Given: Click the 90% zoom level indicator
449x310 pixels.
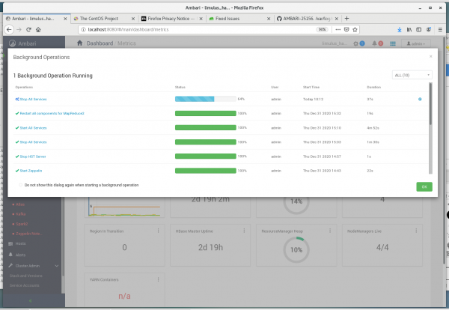Looking at the screenshot, I should (x=322, y=29).
